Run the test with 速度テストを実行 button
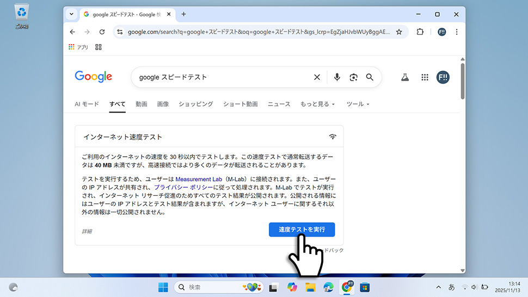The width and height of the screenshot is (528, 297). (x=302, y=230)
